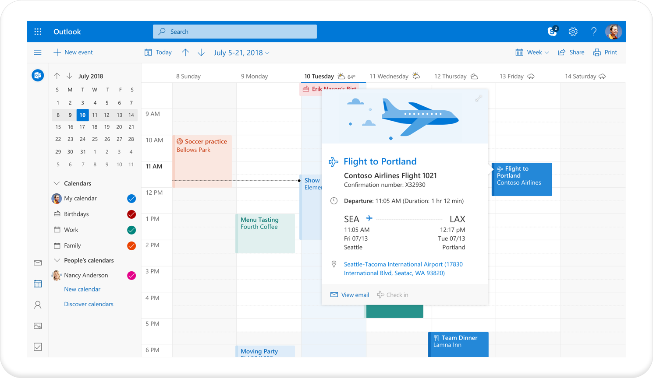Open the Mail app from left sidebar

pos(38,262)
